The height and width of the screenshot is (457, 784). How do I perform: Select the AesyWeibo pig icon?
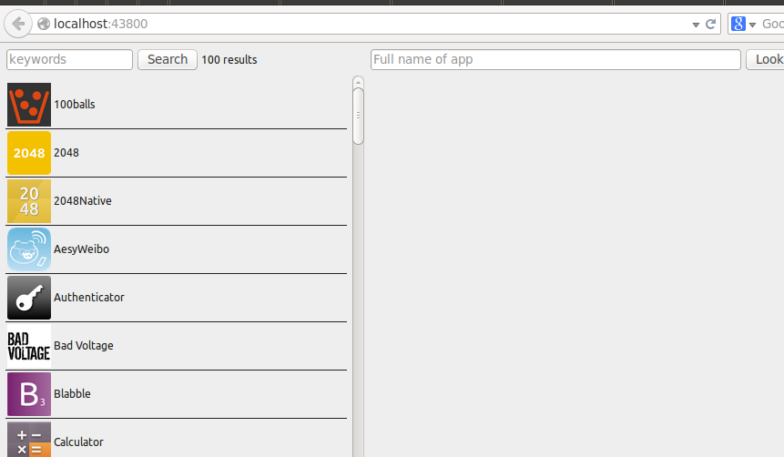pos(29,249)
